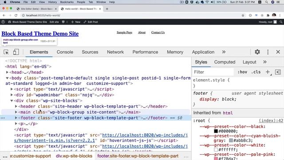Click the black #000000 color swatch
284x160 pixels.
(216, 131)
